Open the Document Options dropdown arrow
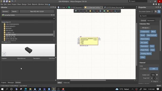Viewport: 162px width, 91px height. [x=152, y=11]
